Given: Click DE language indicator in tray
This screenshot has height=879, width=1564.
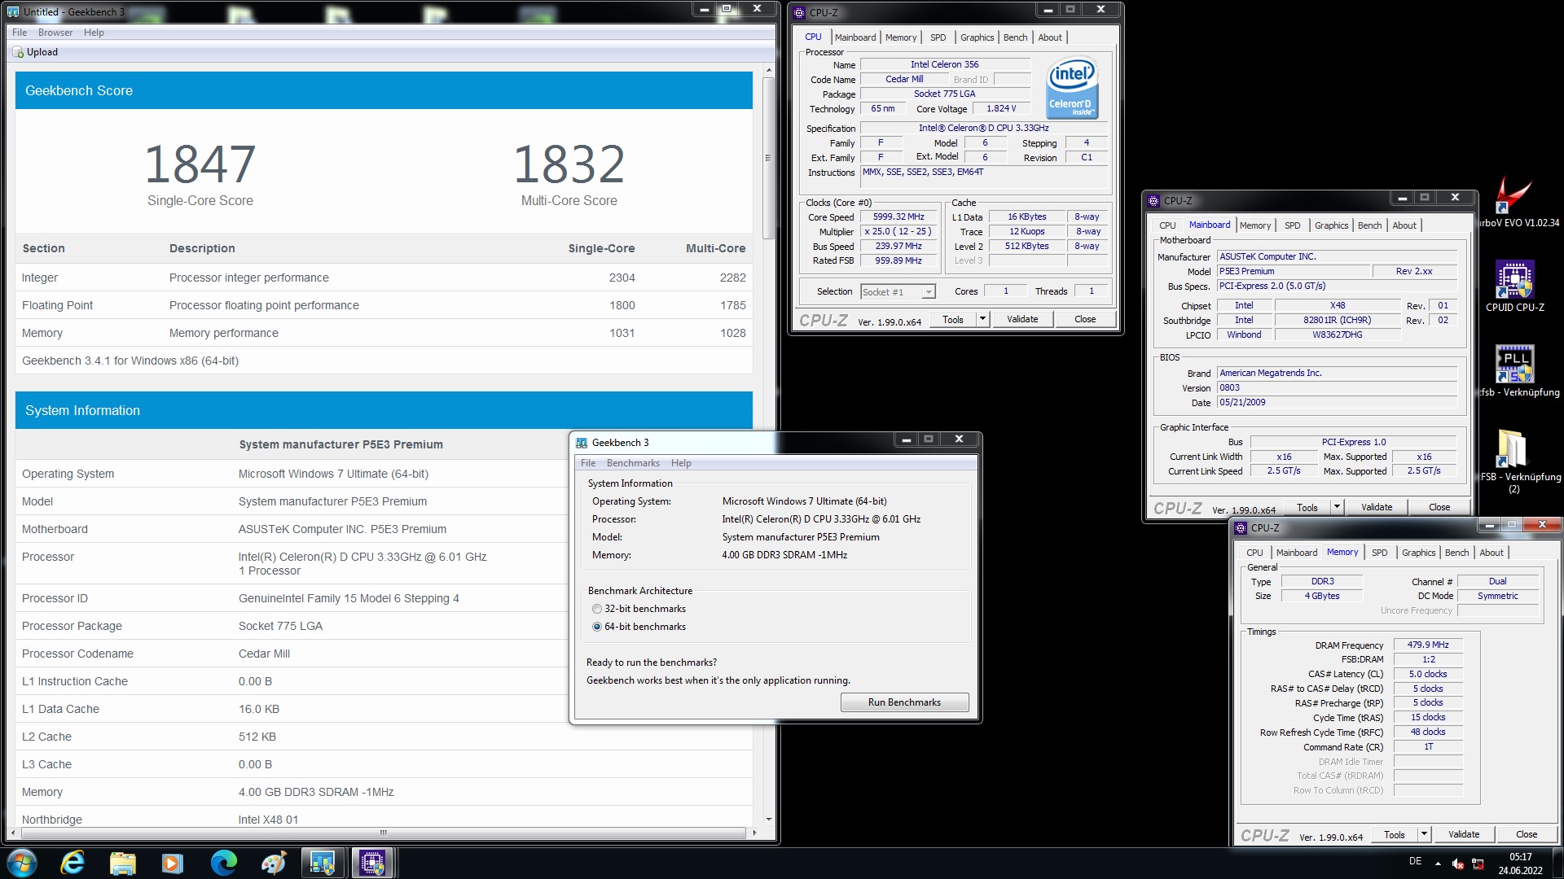Looking at the screenshot, I should [1416, 861].
